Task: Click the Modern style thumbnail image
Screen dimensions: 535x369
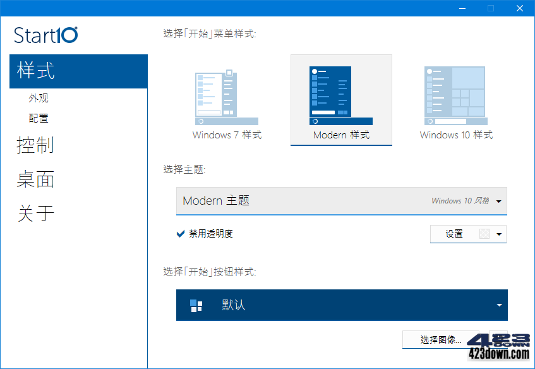Action: pyautogui.click(x=341, y=94)
